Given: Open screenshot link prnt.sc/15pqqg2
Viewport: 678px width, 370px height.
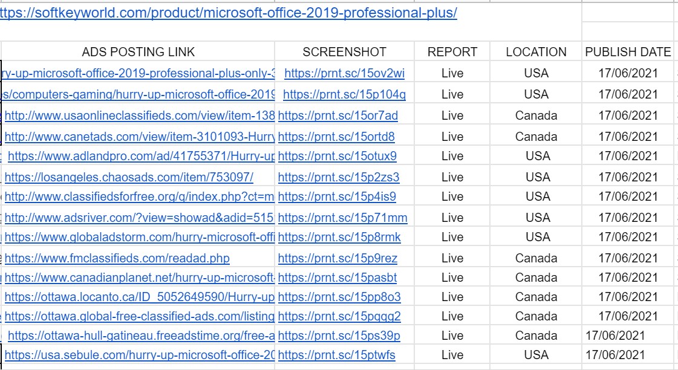Looking at the screenshot, I should coord(339,317).
